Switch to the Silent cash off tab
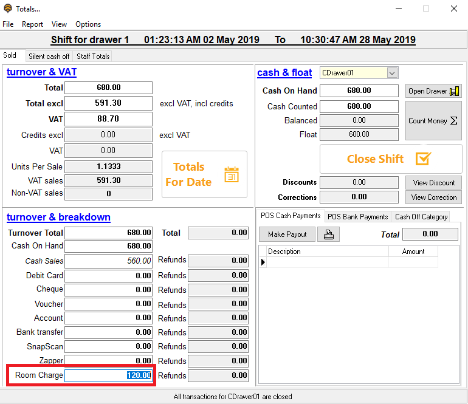 coord(49,56)
